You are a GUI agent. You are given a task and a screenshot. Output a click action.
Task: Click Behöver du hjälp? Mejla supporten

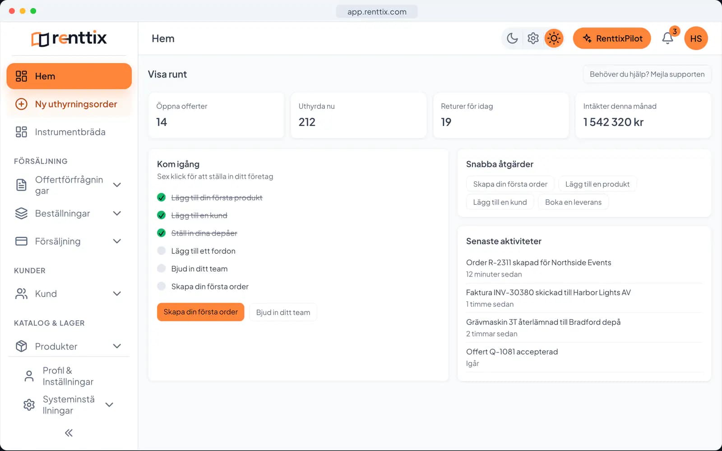point(647,74)
